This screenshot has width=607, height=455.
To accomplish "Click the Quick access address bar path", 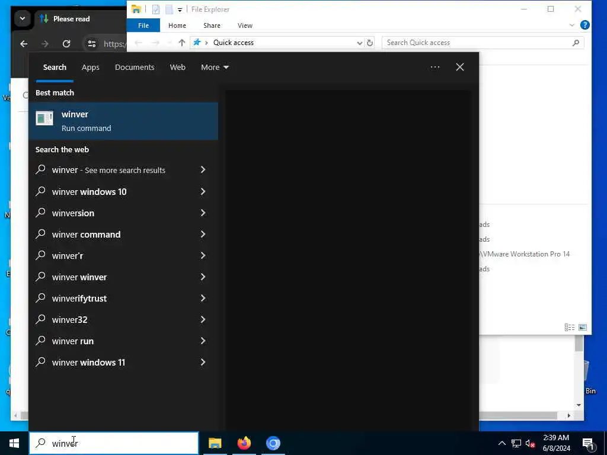I will click(233, 43).
